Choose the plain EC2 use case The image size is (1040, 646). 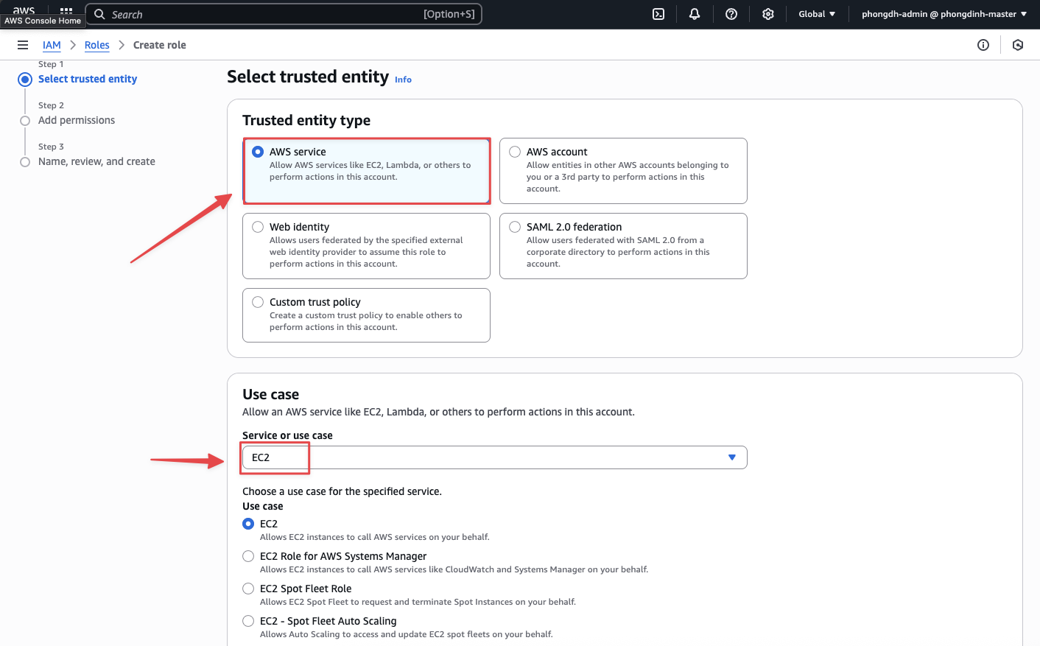(248, 524)
